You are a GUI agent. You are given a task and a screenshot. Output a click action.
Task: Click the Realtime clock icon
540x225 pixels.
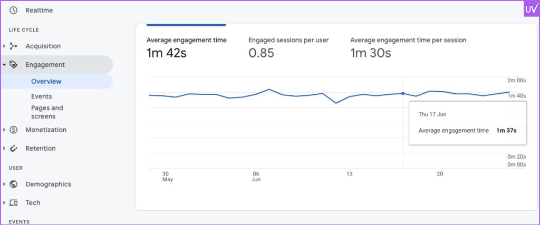pos(14,11)
